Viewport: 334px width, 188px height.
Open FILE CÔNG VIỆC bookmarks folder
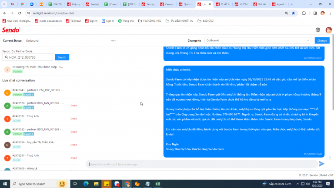(150, 21)
